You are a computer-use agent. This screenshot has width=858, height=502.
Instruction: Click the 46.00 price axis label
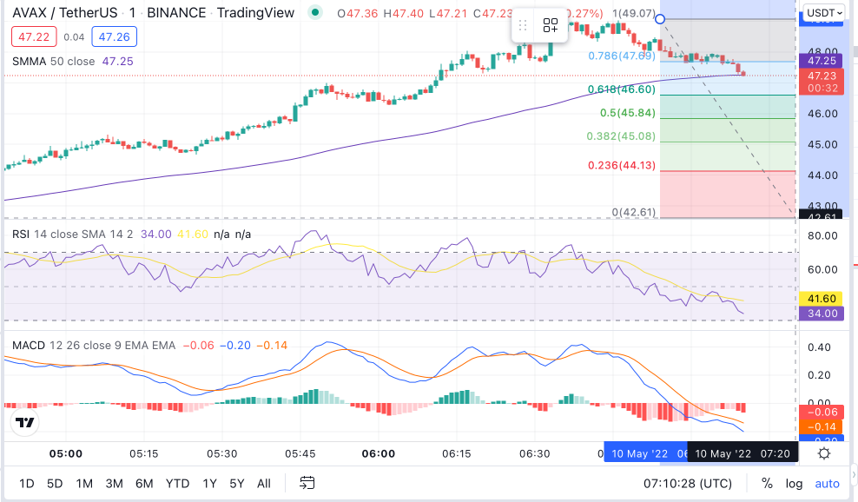pos(822,114)
